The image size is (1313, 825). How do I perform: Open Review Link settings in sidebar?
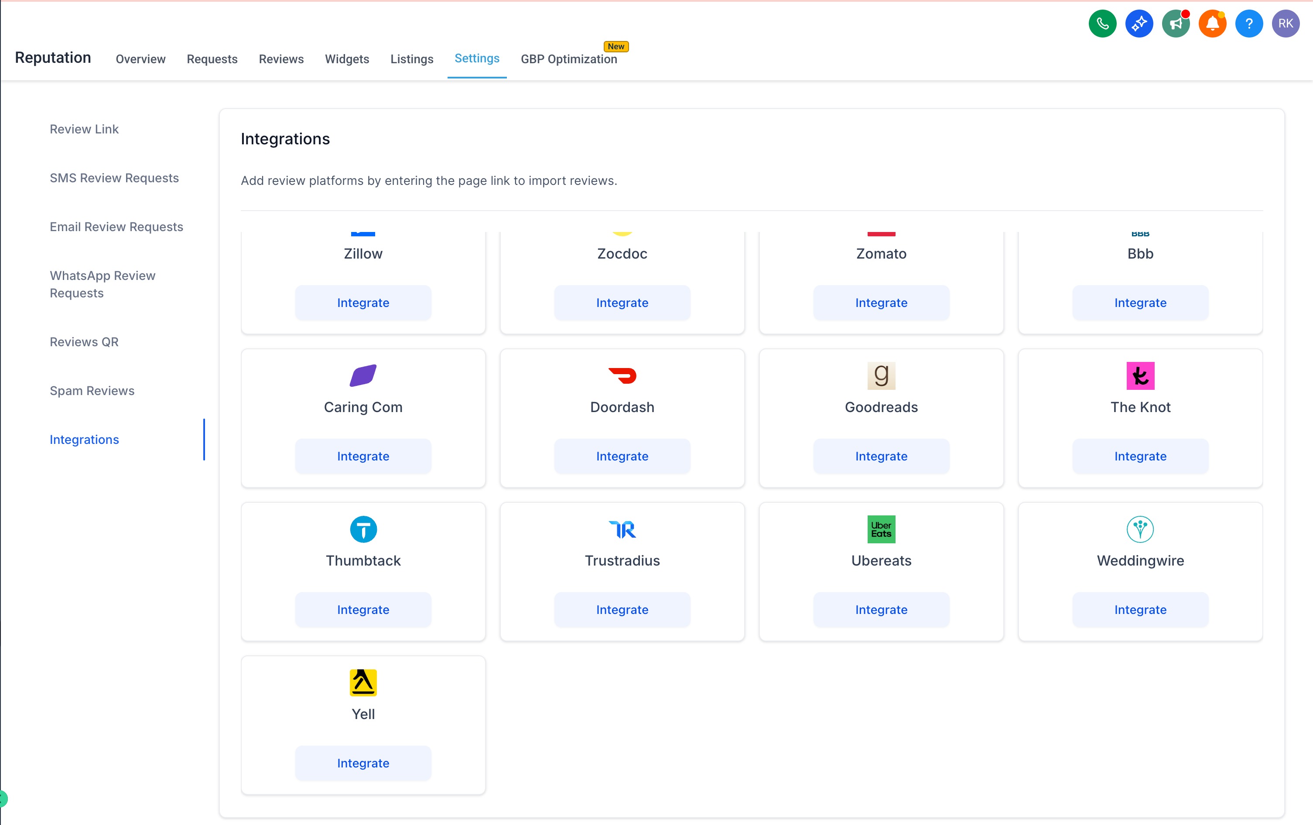pyautogui.click(x=84, y=129)
